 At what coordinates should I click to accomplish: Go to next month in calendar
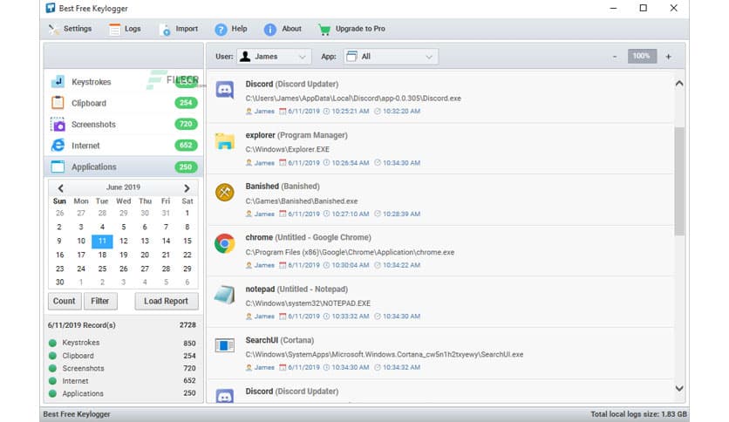pos(187,187)
